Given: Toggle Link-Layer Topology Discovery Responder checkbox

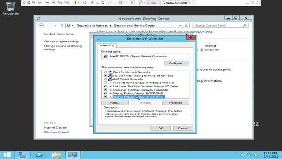Looking at the screenshot, I should point(105,90).
